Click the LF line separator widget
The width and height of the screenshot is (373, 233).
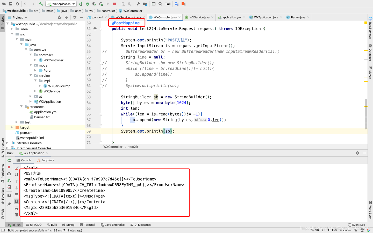[324, 230]
